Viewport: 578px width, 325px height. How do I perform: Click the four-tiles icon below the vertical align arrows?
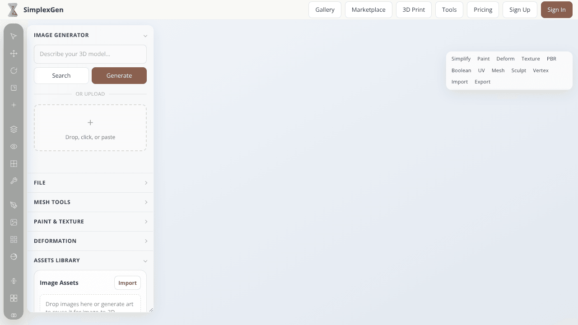click(14, 298)
